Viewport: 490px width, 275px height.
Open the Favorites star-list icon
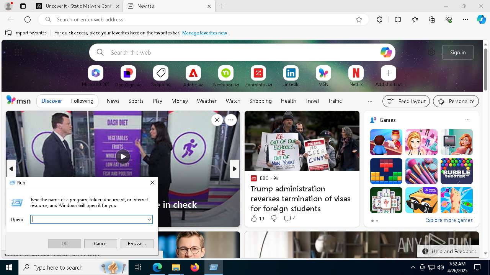pos(415,19)
